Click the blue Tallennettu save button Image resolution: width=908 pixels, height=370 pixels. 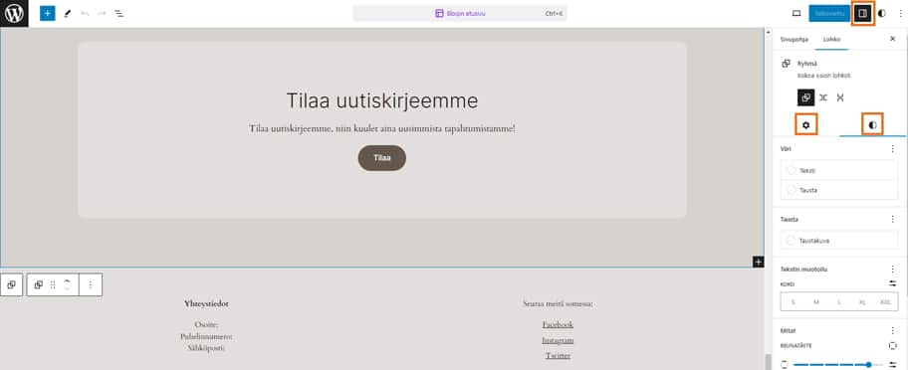pyautogui.click(x=829, y=13)
